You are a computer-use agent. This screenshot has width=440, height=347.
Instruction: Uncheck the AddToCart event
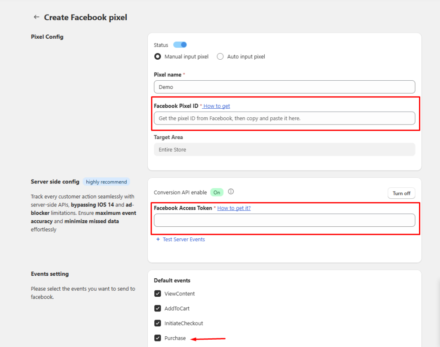[x=158, y=308]
